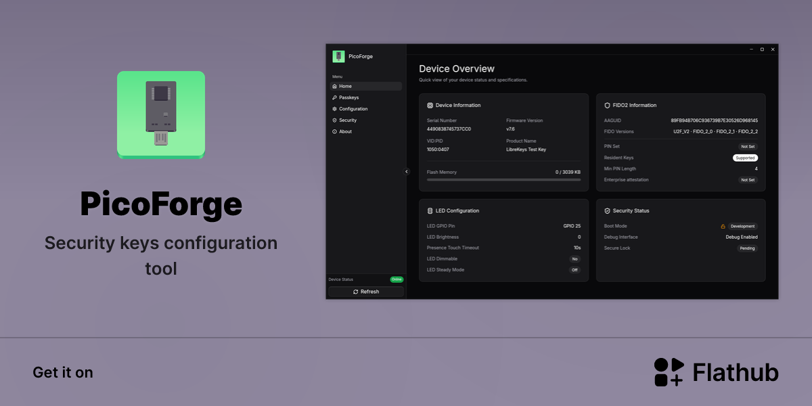Click the PicoForge logo in the sidebar header
This screenshot has width=812, height=406.
[338, 56]
